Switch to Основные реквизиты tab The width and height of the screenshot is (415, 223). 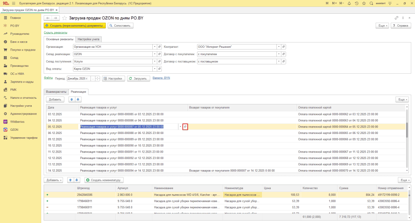click(x=60, y=39)
